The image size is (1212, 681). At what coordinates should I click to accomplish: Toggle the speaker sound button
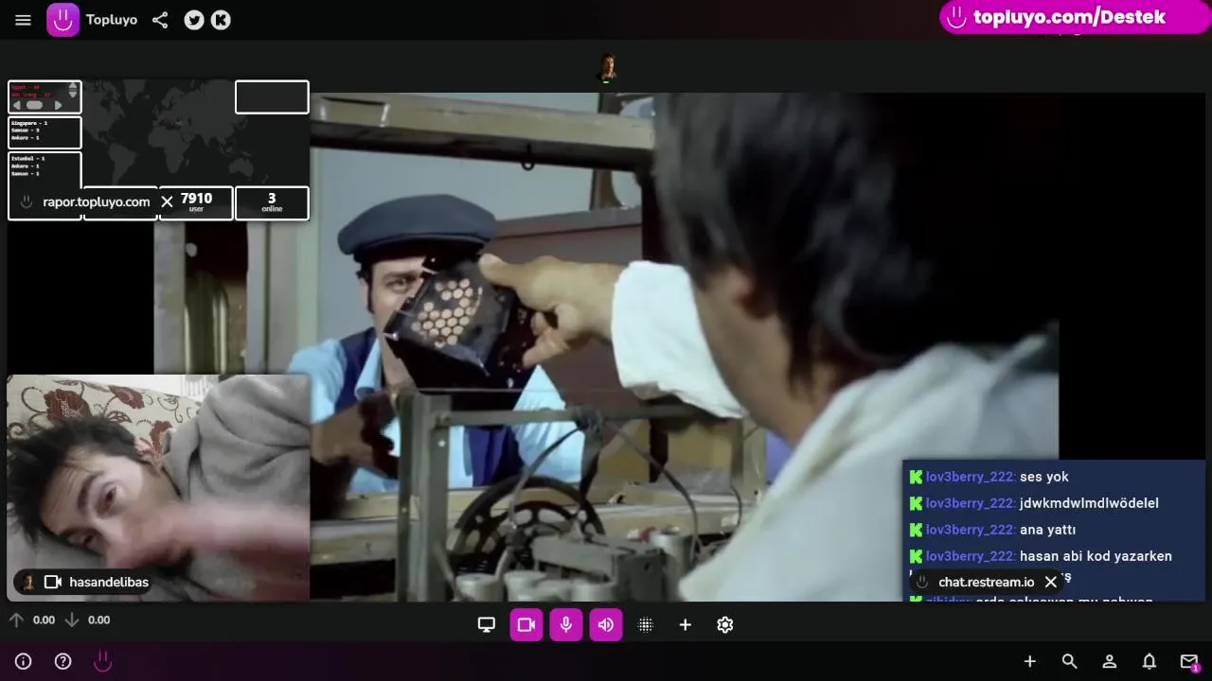[606, 624]
